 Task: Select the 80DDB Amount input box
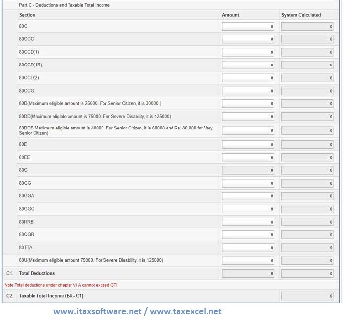pos(248,130)
